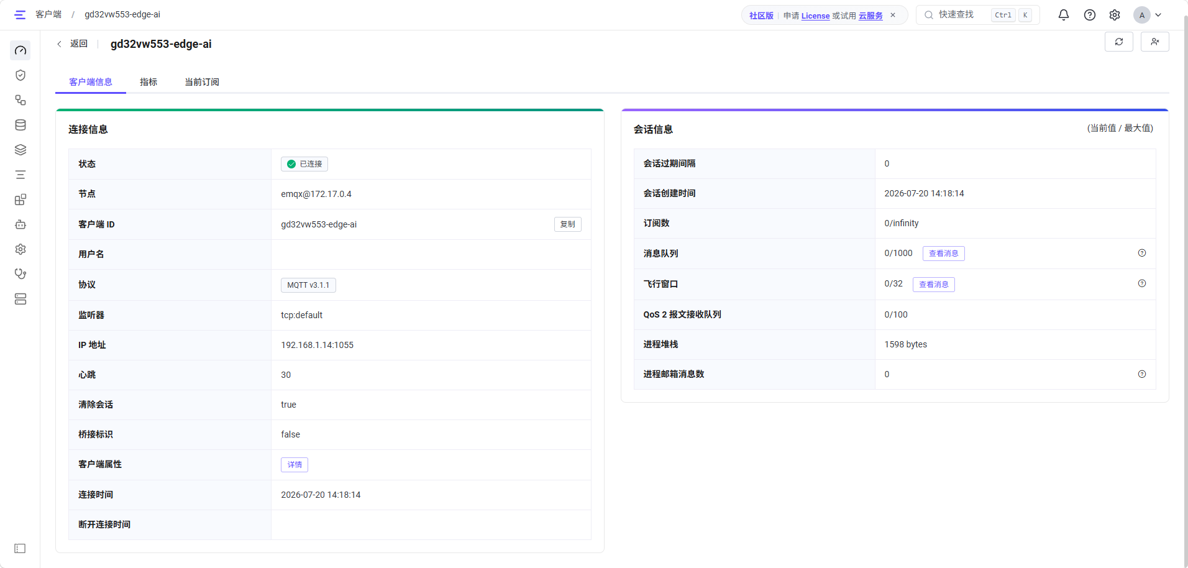
Task: Click the IP address 192.168.1.14:1055
Action: coord(317,345)
